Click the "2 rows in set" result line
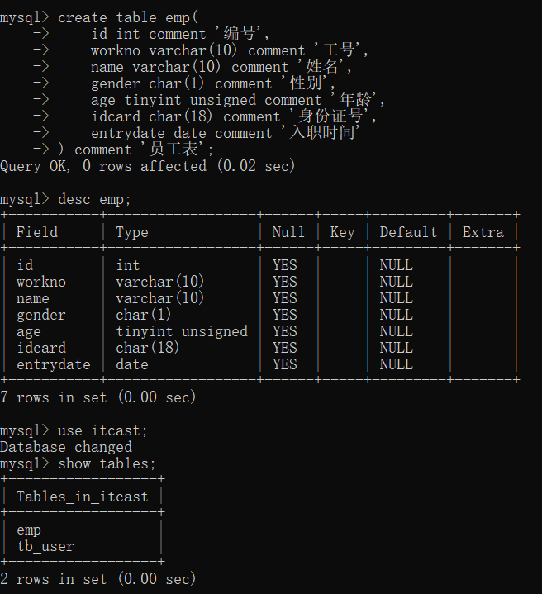Image resolution: width=542 pixels, height=594 pixels. (98, 579)
